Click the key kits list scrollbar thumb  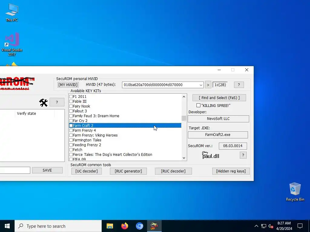184,118
